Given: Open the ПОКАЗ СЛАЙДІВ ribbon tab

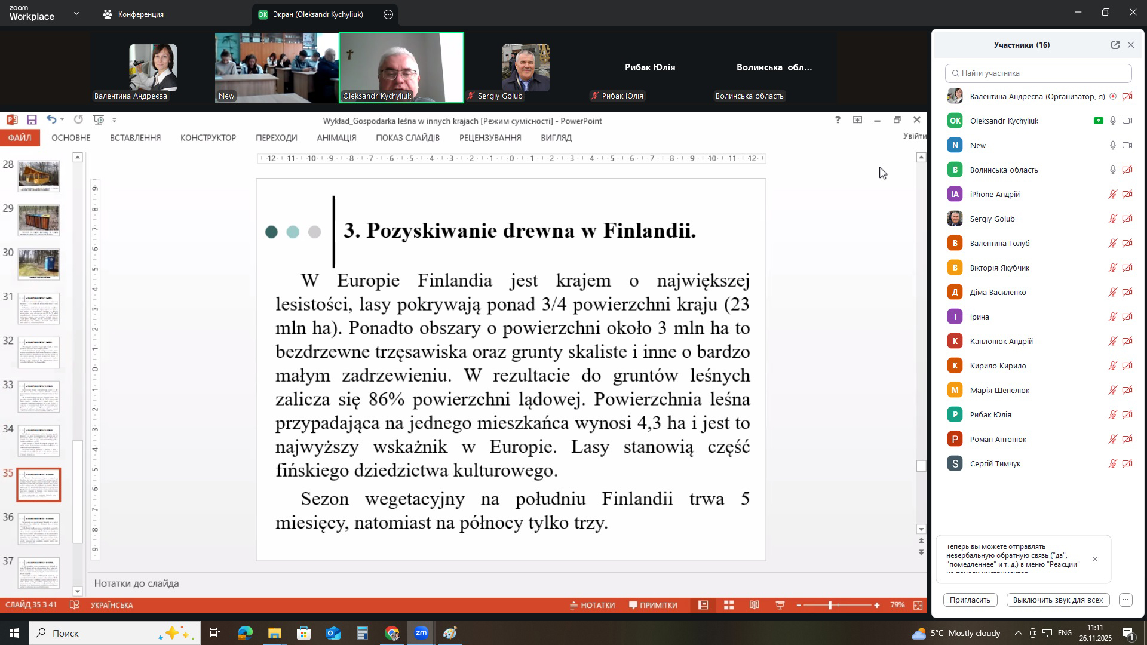Looking at the screenshot, I should (x=409, y=138).
